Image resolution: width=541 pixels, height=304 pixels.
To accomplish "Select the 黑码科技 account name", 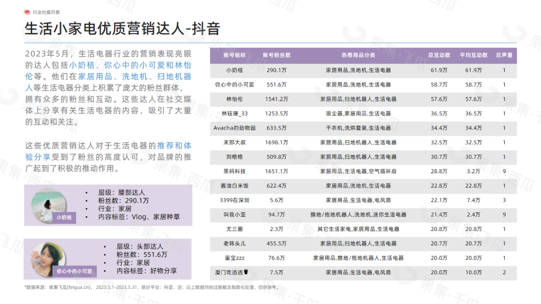I will point(234,171).
